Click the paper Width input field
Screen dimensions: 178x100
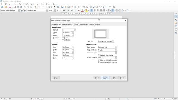67,33
